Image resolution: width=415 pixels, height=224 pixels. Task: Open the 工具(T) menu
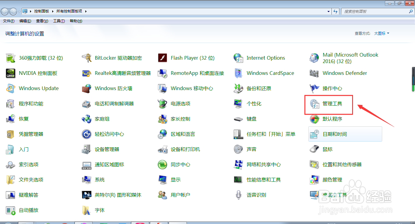(x=59, y=21)
